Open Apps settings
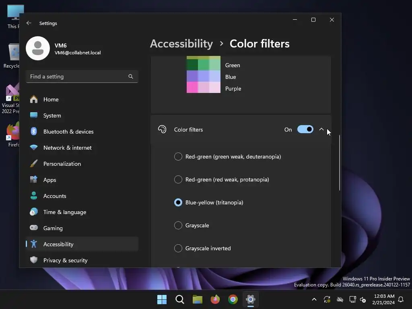The image size is (412, 309). point(82,180)
